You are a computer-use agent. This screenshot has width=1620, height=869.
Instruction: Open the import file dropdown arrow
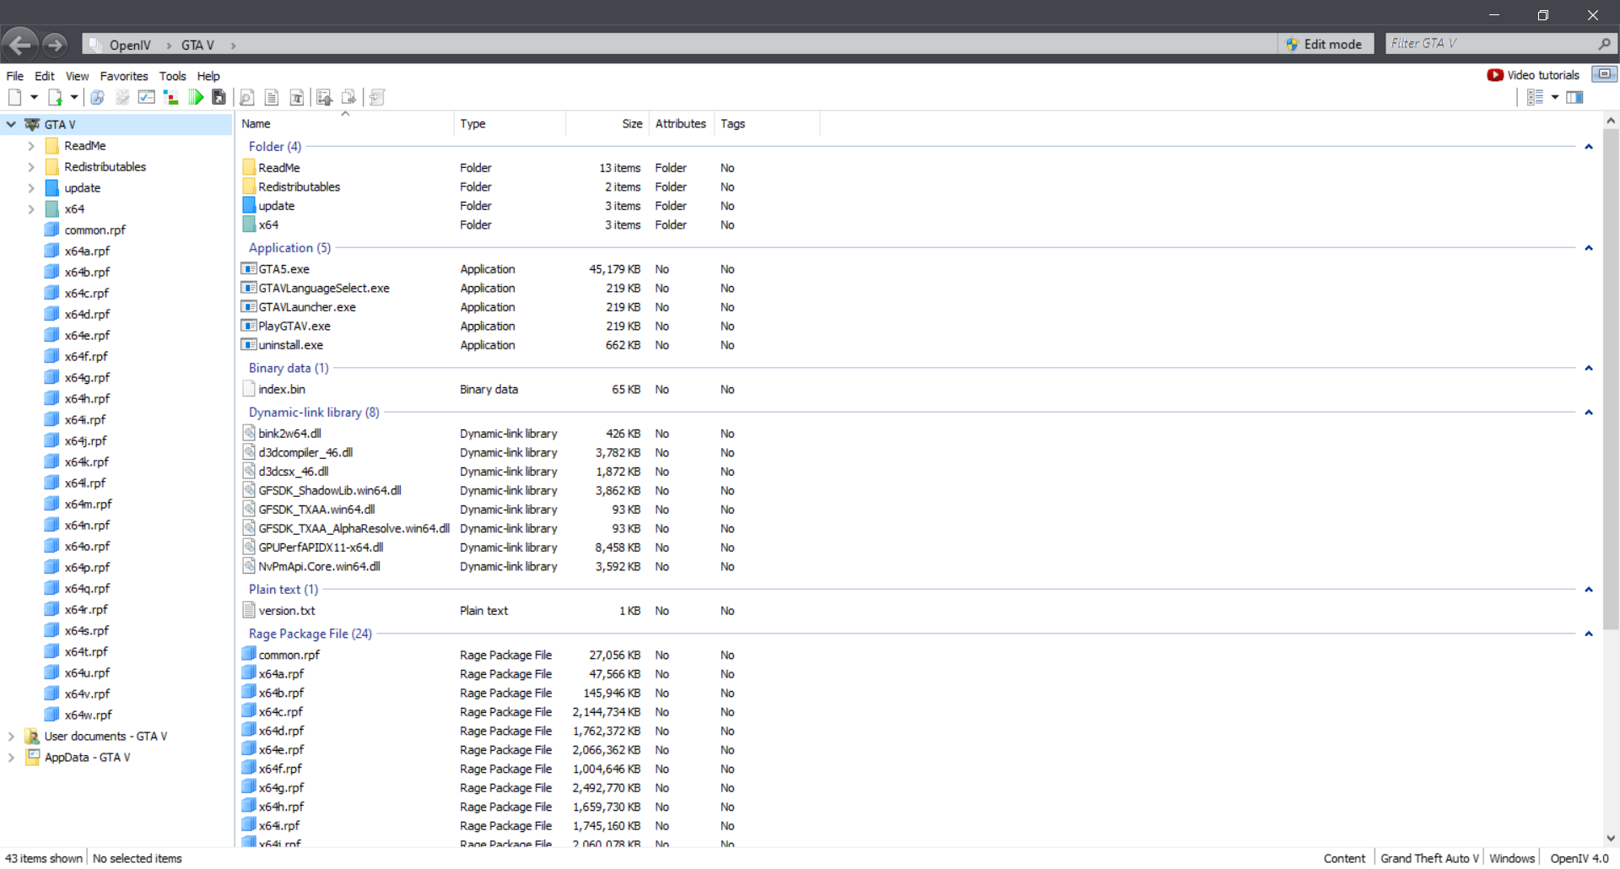pos(74,98)
